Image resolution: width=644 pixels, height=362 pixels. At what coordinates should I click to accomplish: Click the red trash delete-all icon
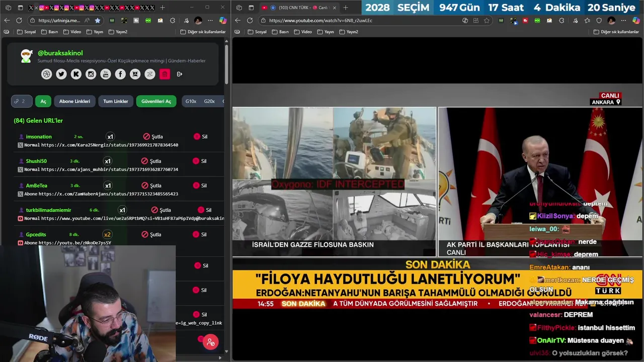pyautogui.click(x=165, y=74)
